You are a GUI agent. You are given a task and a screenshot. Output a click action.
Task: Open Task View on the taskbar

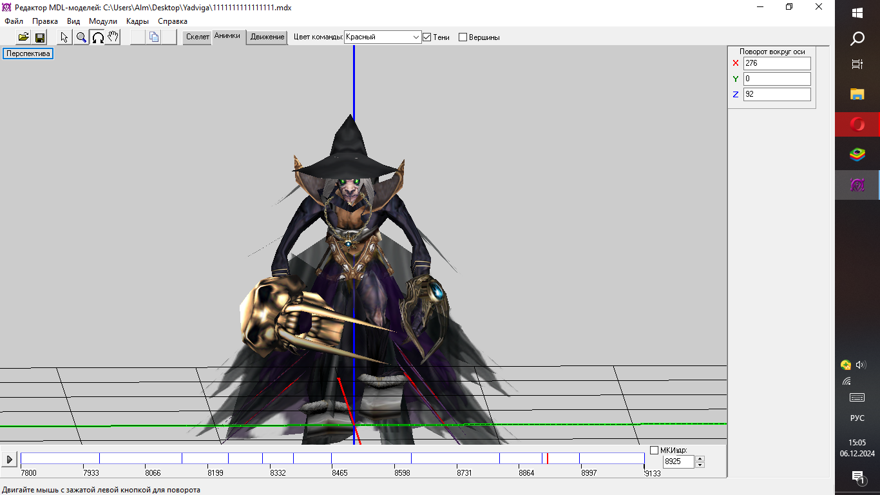(x=857, y=64)
